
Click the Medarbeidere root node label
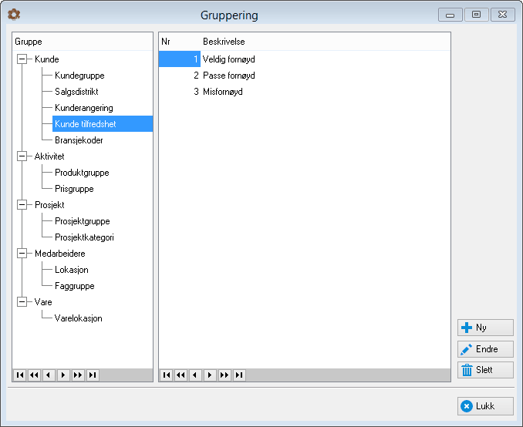coord(59,254)
